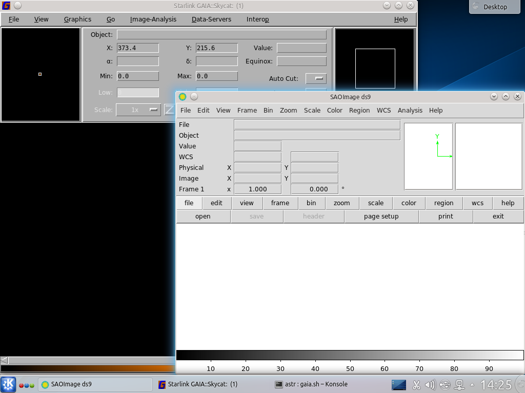525x393 pixels.
Task: Open ds9 File menu in menu bar
Action: coord(186,111)
